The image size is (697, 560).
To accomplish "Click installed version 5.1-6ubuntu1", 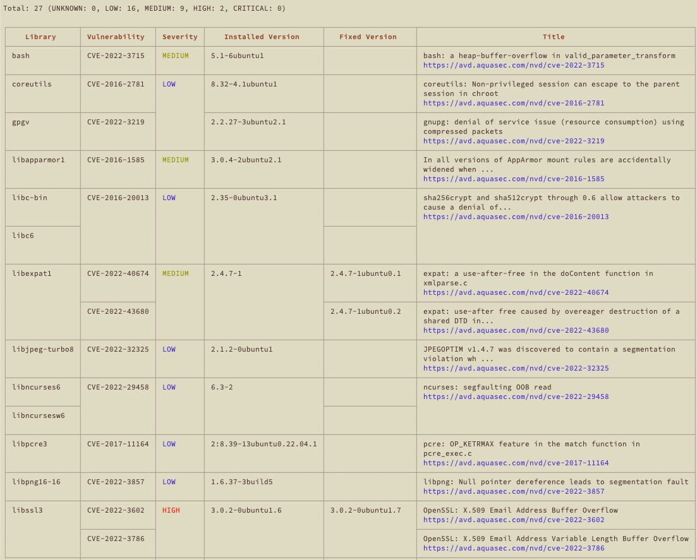I will (238, 56).
